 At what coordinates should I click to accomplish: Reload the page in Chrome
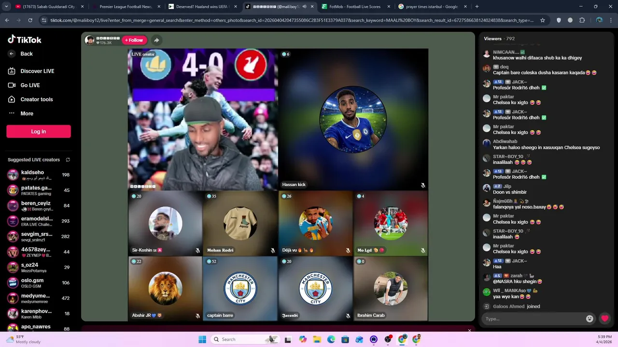[30, 20]
